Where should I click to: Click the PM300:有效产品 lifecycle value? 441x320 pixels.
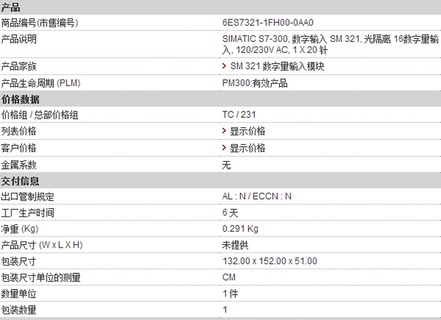point(255,83)
